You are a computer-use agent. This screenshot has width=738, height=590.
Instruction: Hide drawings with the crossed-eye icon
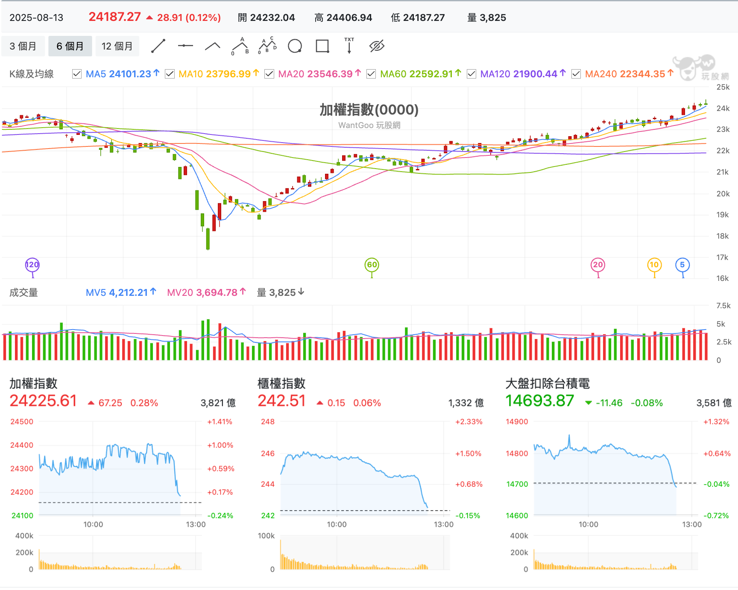[x=377, y=46]
